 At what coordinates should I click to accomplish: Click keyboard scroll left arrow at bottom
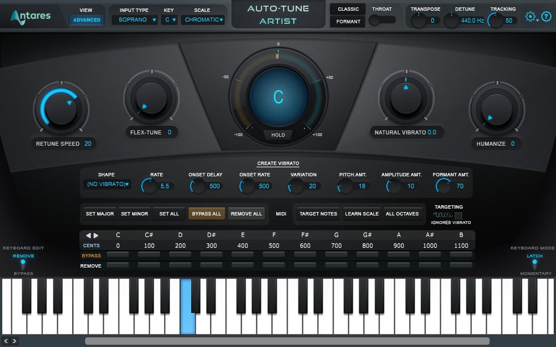point(6,341)
